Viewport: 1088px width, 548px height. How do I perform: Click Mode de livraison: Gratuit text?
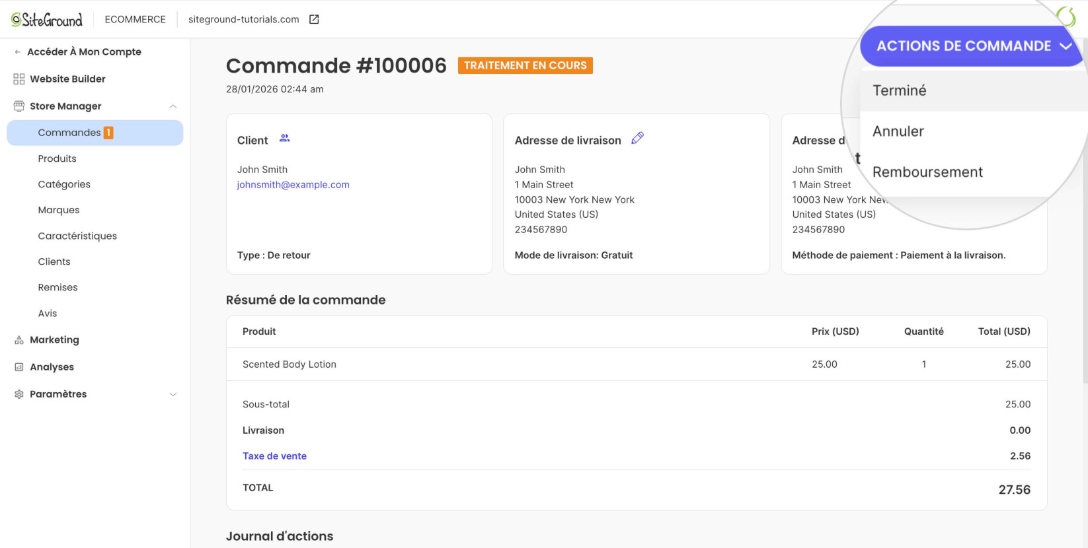pos(574,256)
